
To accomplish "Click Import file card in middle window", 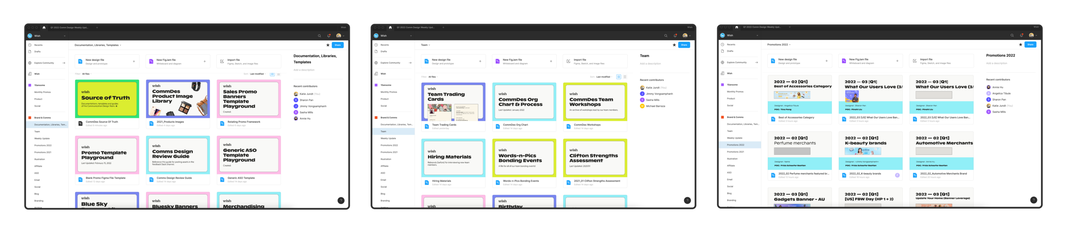I will 595,61.
